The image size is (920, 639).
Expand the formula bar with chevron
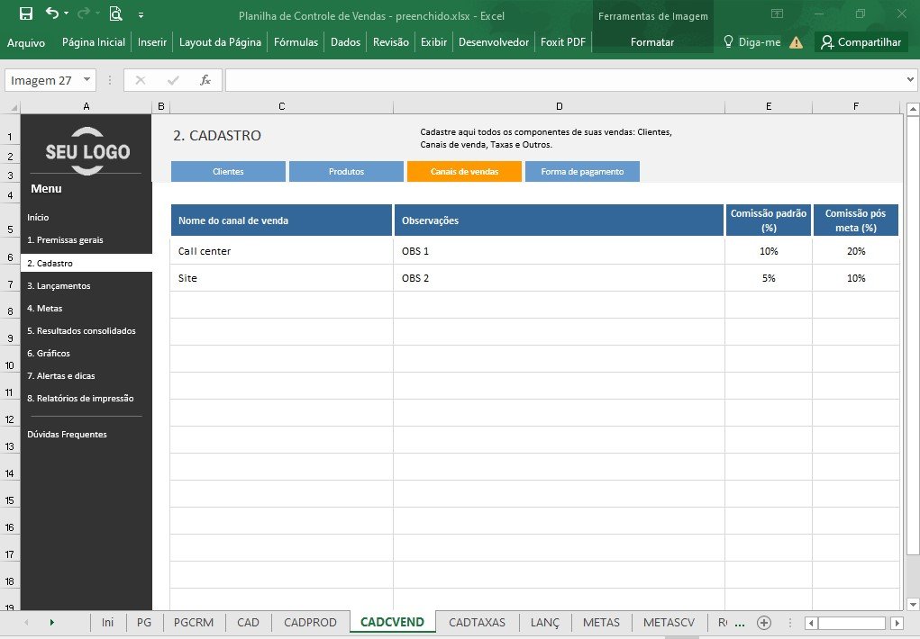coord(910,80)
